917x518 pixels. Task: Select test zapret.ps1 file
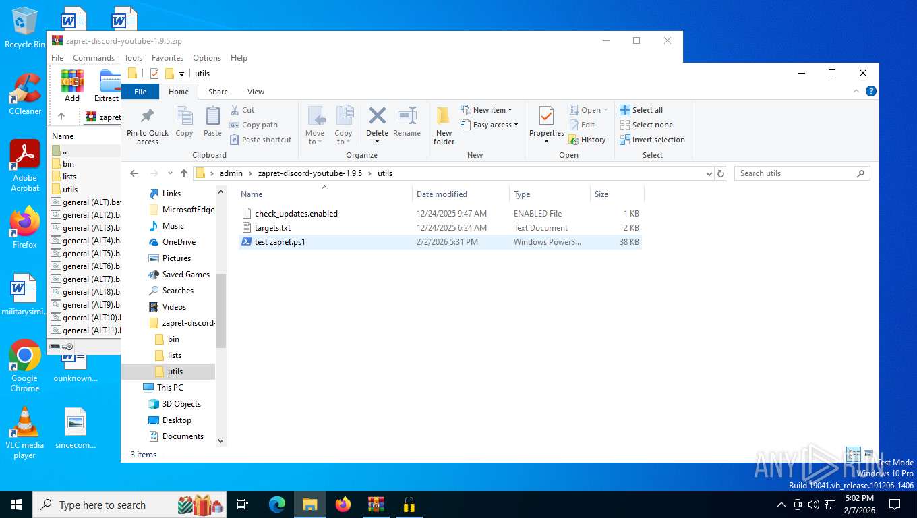[x=440, y=241]
